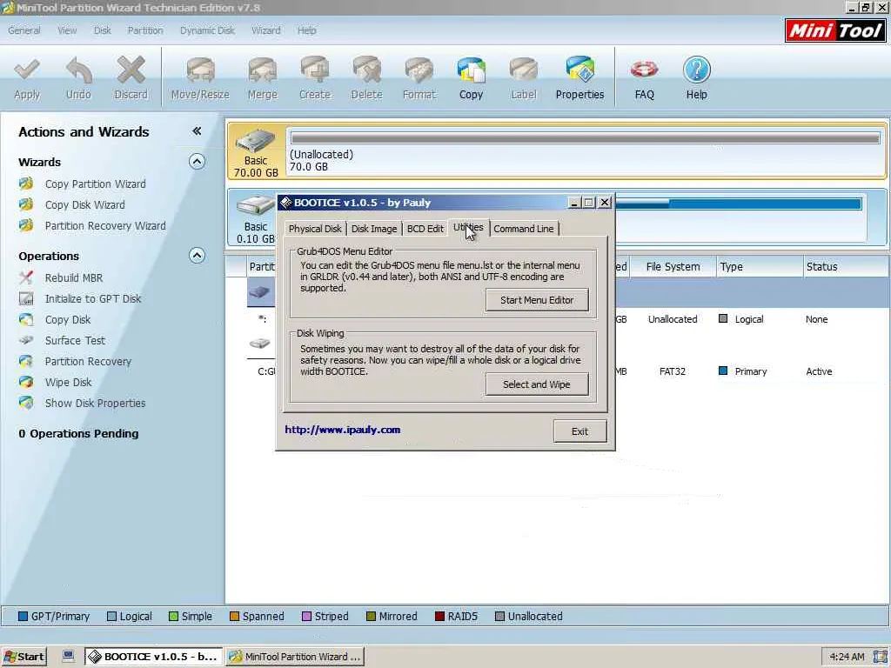Open the Partition menu
The width and height of the screenshot is (891, 668).
145,30
